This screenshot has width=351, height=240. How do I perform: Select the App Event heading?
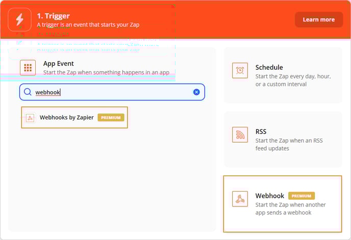click(59, 64)
